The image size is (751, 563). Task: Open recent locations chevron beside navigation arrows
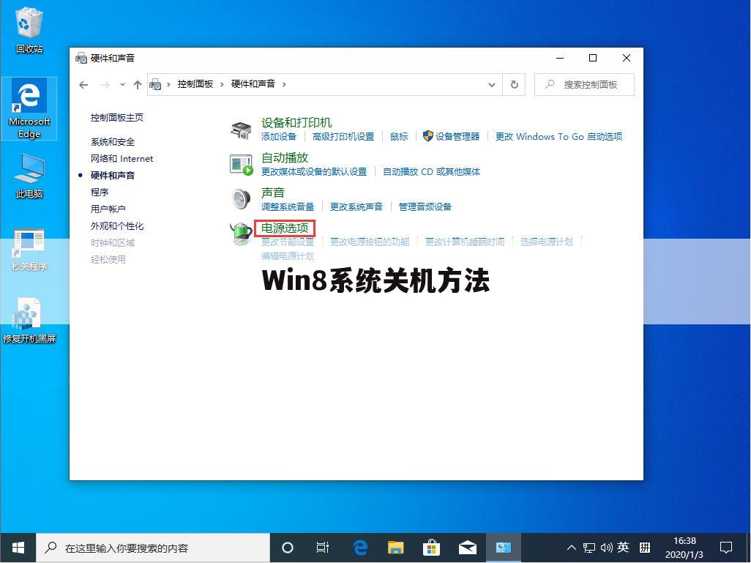[122, 84]
